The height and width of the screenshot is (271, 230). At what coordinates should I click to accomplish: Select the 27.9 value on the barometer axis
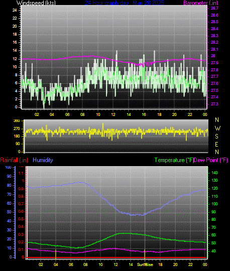coord(214,63)
